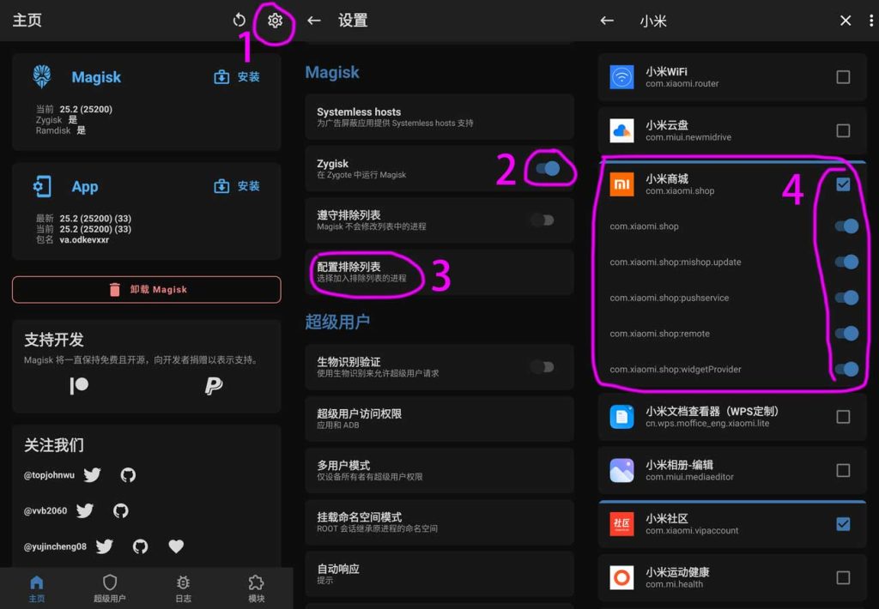The height and width of the screenshot is (609, 879).
Task: Open 多用户模式 dropdown setting
Action: point(439,470)
